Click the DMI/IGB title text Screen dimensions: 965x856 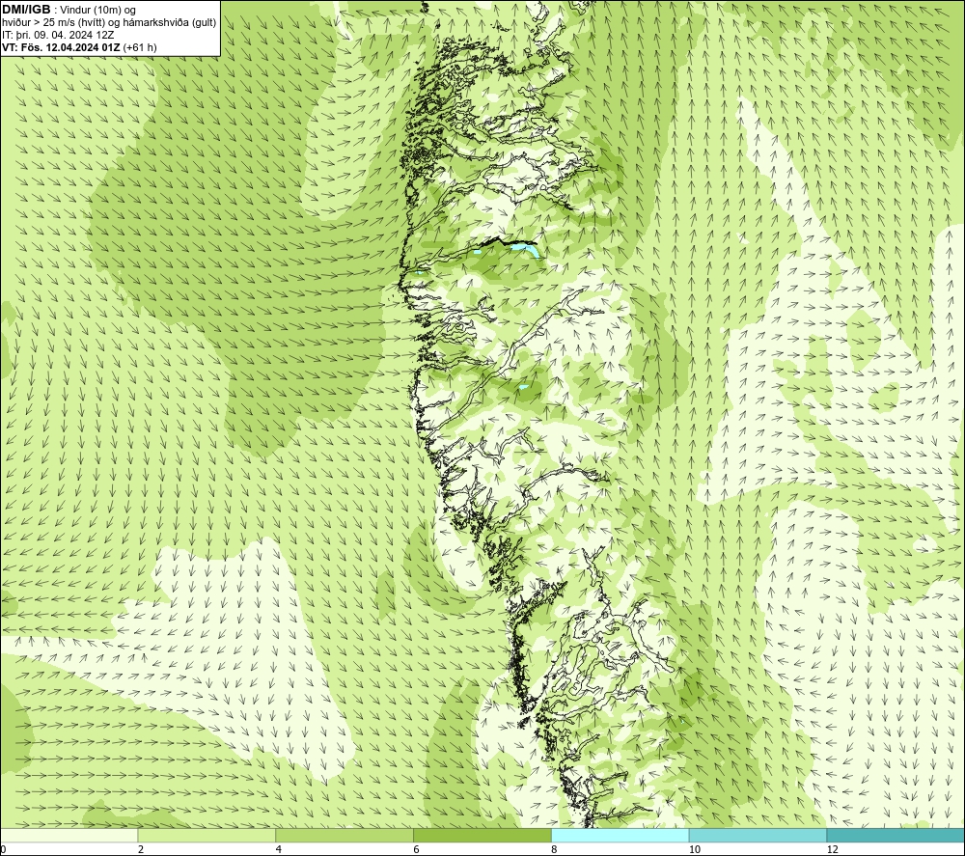click(x=27, y=10)
